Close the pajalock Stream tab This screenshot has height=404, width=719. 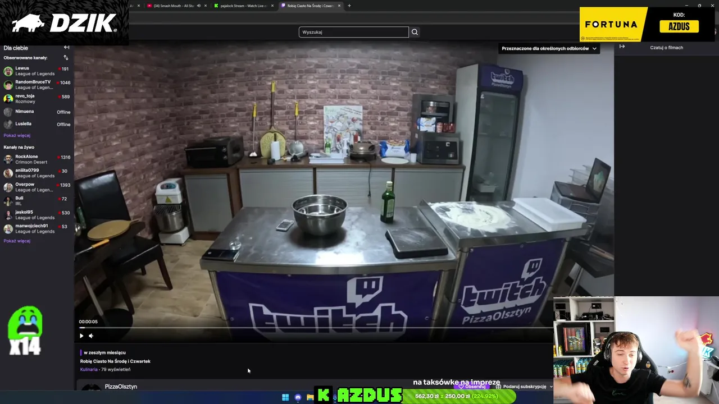(272, 6)
